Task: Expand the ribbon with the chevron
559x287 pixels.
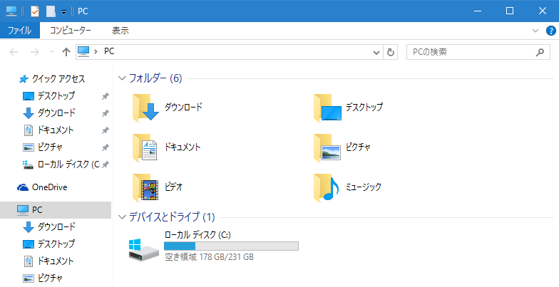Action: point(535,31)
